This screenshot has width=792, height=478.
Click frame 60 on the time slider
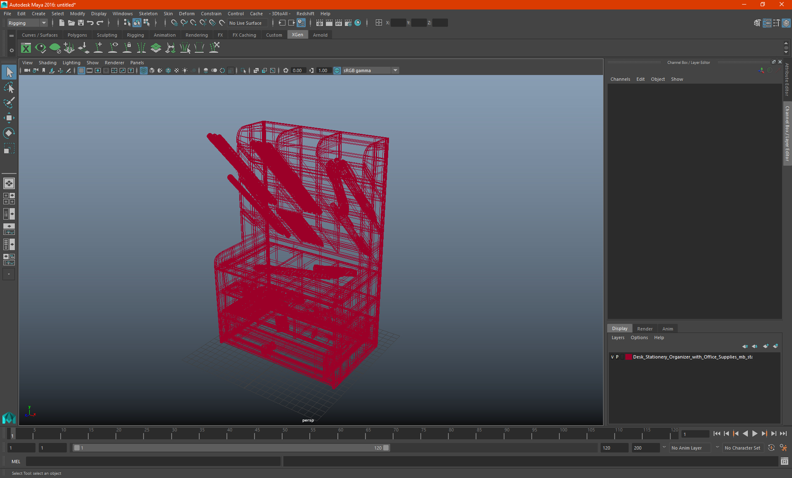point(338,433)
